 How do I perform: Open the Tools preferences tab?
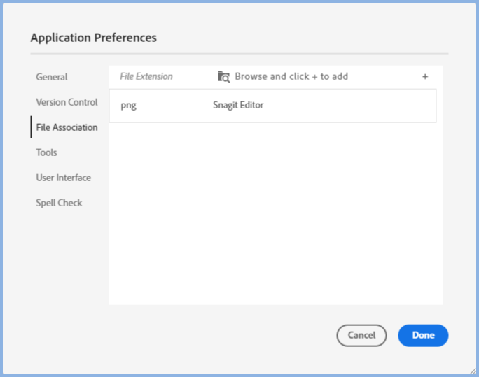[x=46, y=152]
